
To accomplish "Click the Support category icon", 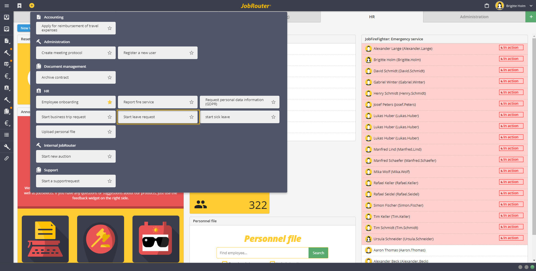I will point(39,170).
